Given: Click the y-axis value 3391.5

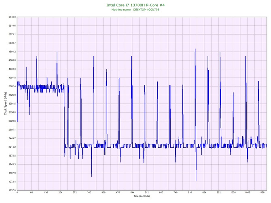Looking at the screenshot, I should coord(12,104).
